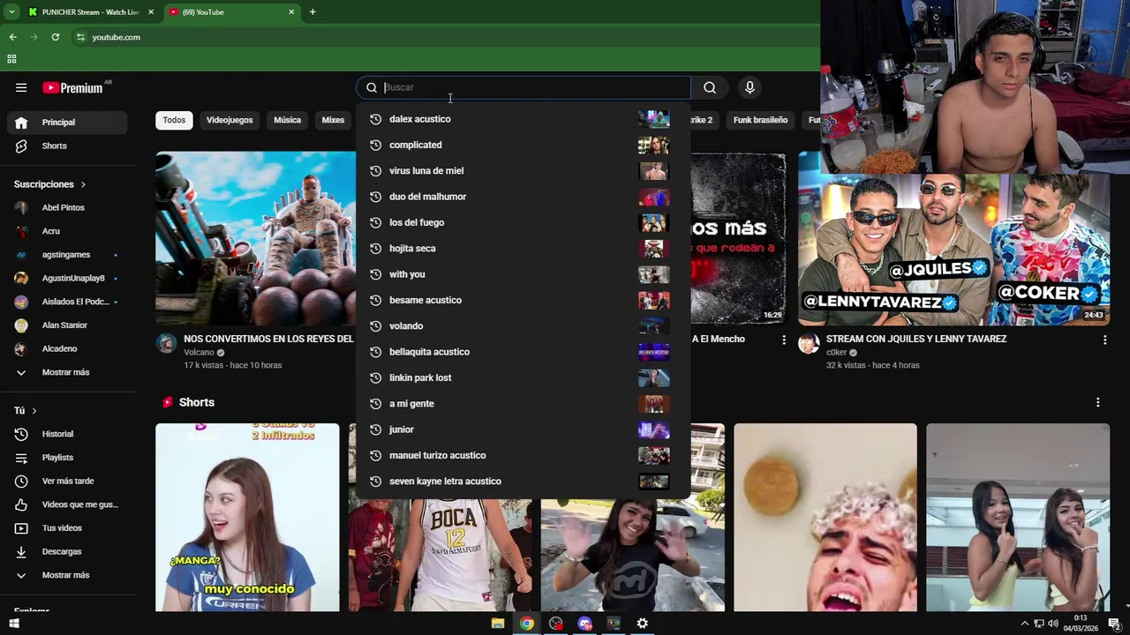Open agstingames channel subscription
This screenshot has width=1130, height=635.
pos(67,255)
